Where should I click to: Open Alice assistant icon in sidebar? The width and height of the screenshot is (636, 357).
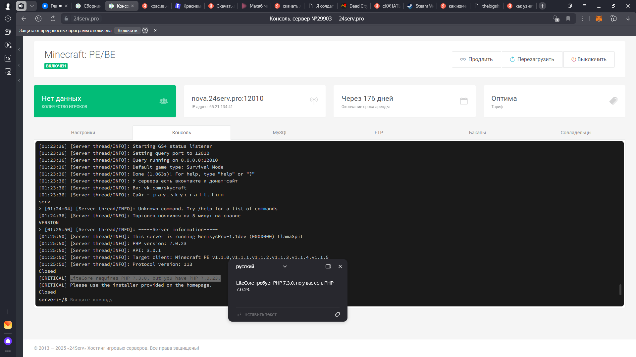click(8, 341)
